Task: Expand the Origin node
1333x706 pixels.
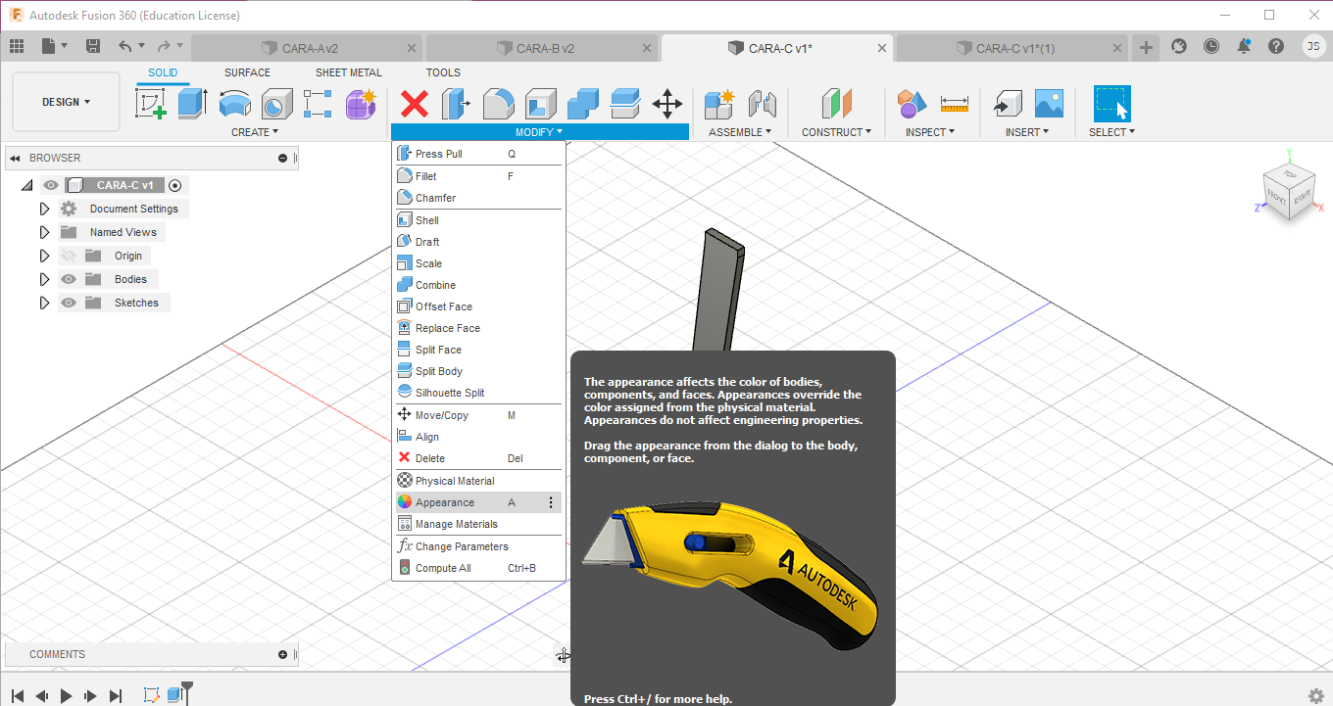Action: pos(44,256)
